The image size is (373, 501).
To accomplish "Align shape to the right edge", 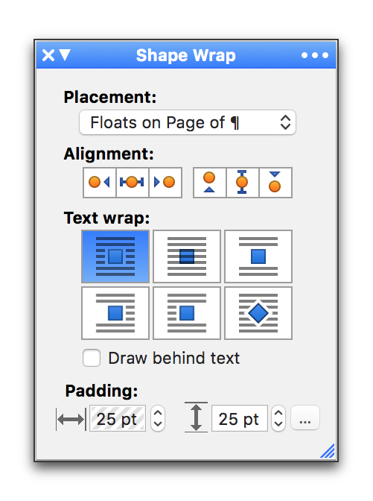I will [165, 183].
